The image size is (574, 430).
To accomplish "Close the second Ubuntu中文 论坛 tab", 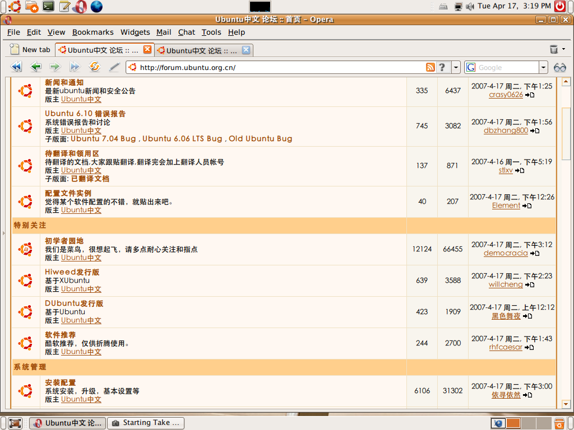I will click(x=246, y=50).
